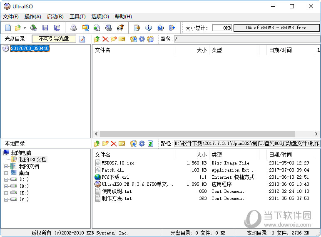Open the dropdown arrow beside Open folder icon
The height and width of the screenshot is (237, 321).
pos(25,28)
